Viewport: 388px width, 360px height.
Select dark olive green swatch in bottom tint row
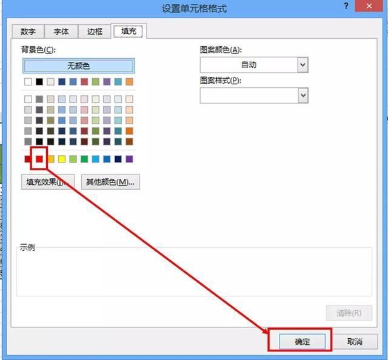[96, 142]
